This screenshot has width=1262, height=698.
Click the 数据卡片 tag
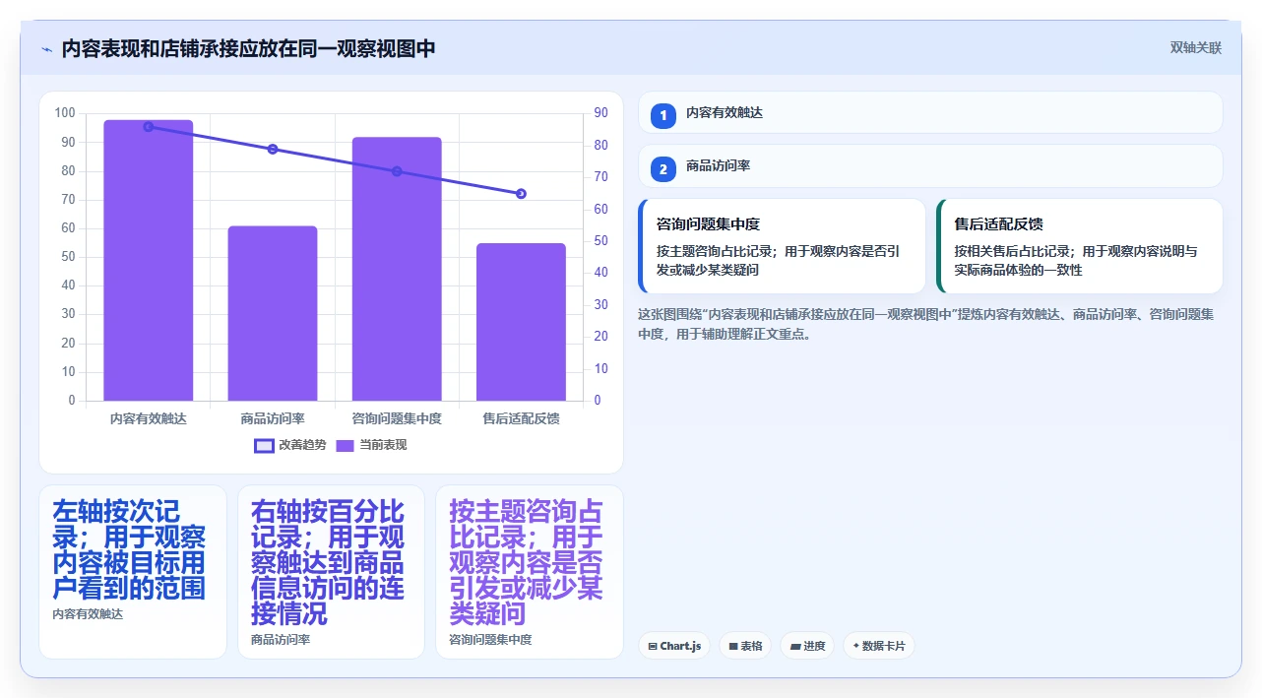click(x=879, y=646)
